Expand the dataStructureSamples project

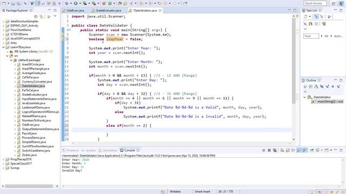[x=4, y=22]
